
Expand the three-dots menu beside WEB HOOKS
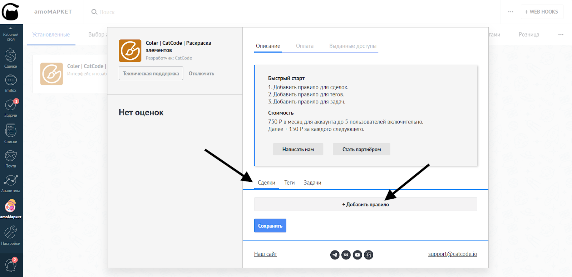511,12
